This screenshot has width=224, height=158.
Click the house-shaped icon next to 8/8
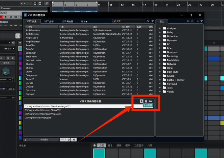click(x=35, y=4)
